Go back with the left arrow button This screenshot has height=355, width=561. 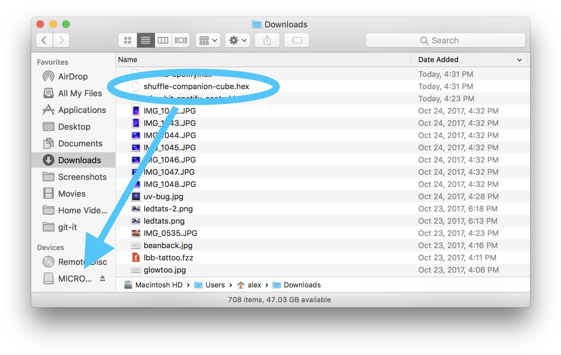(44, 40)
